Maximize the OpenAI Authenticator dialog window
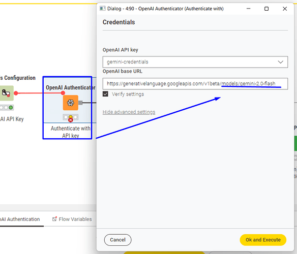 (x=266, y=9)
